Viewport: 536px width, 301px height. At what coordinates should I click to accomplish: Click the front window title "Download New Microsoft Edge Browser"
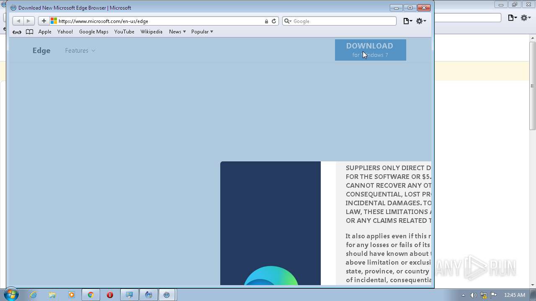[x=75, y=8]
